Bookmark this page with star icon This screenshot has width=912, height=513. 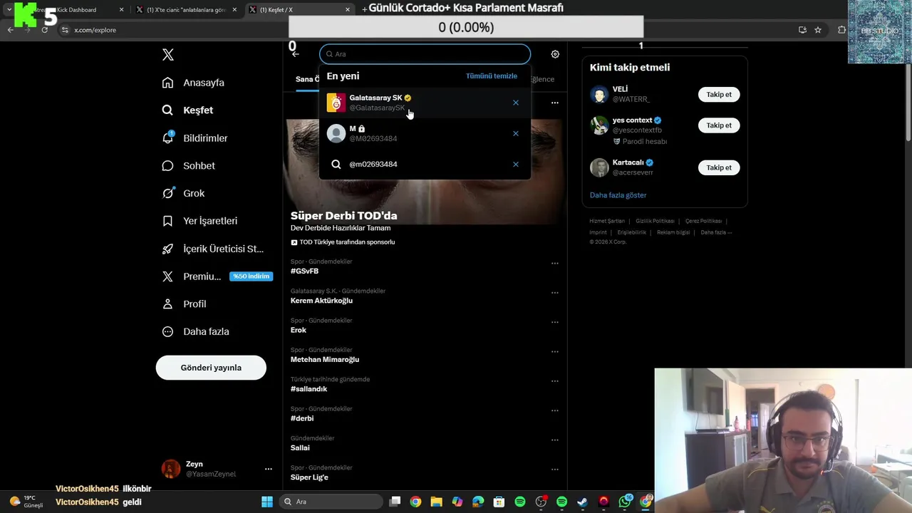pyautogui.click(x=818, y=30)
